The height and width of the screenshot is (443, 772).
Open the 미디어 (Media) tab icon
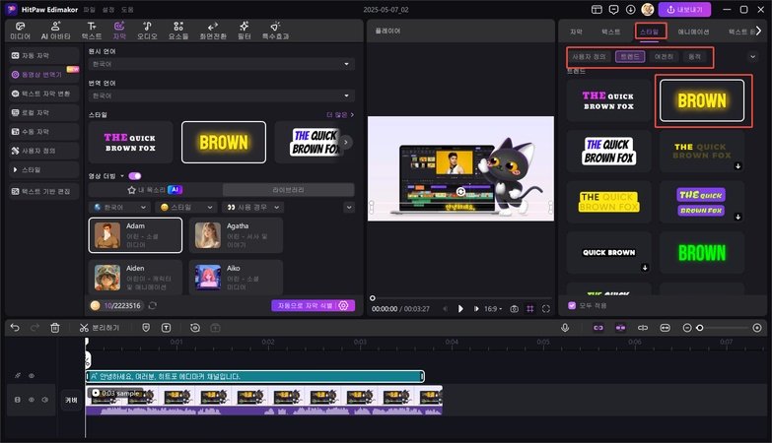pos(20,31)
